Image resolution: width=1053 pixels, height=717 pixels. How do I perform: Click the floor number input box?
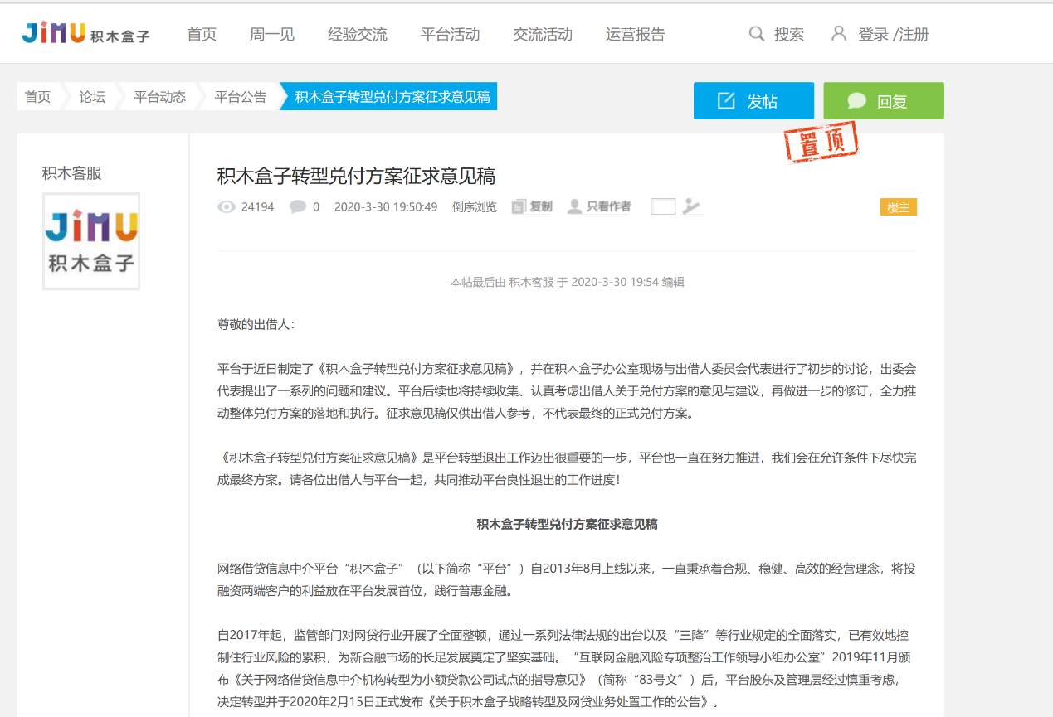[663, 206]
